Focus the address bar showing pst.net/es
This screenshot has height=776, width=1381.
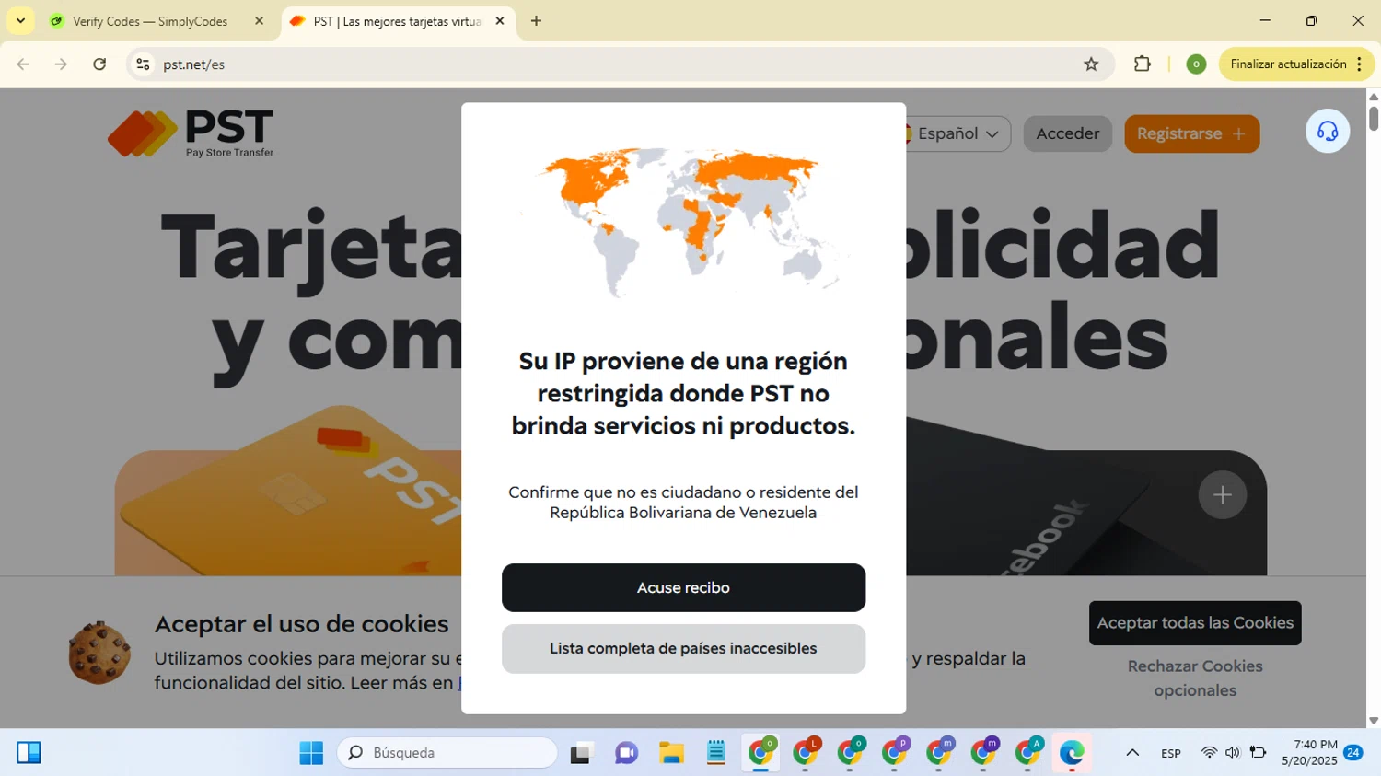coord(617,64)
